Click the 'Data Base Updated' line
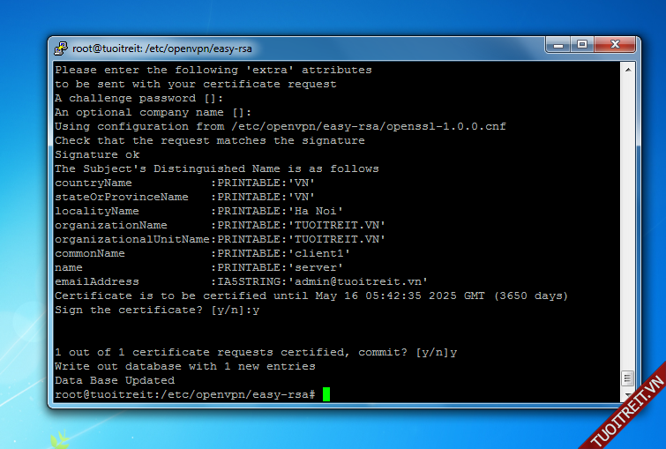Image resolution: width=666 pixels, height=449 pixels. coord(115,380)
